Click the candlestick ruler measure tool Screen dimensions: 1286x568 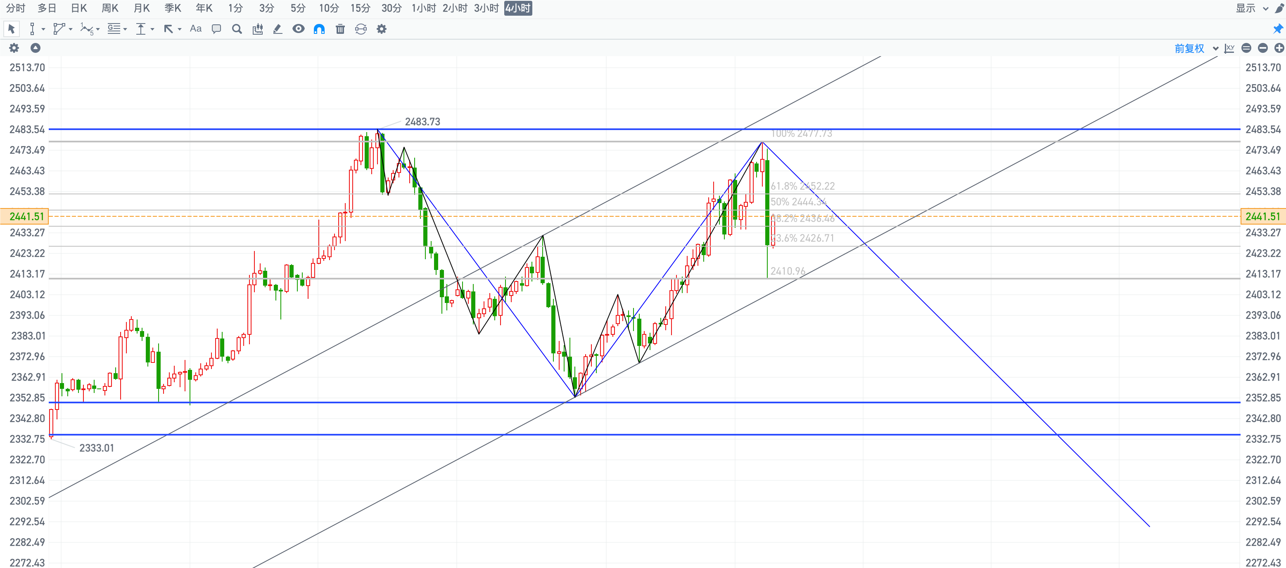258,29
